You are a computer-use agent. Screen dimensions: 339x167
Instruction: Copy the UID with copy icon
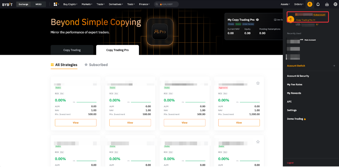(x=317, y=25)
